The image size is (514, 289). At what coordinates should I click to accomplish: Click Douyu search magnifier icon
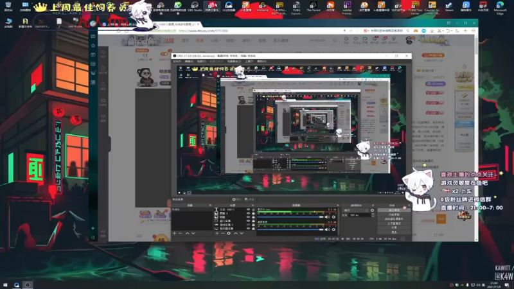tap(334, 40)
